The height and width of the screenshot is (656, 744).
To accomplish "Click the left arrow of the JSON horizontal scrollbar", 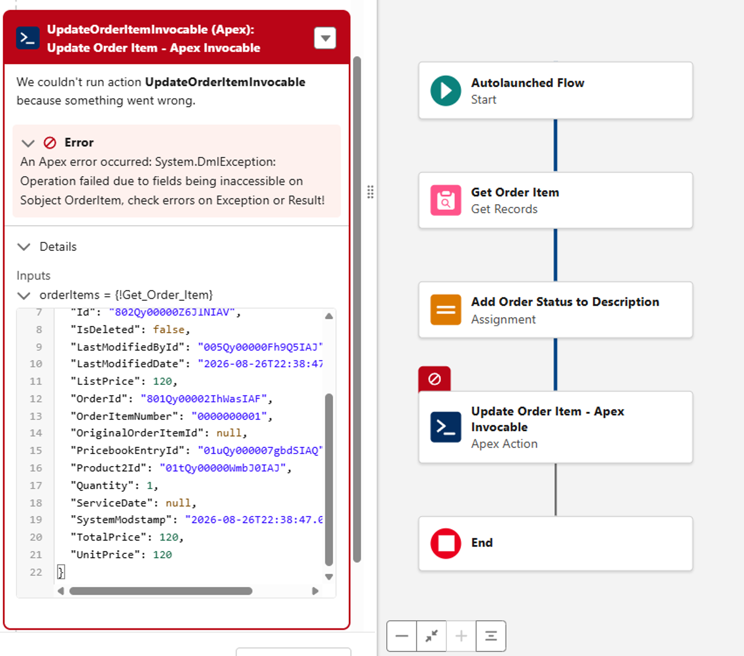I will click(61, 591).
